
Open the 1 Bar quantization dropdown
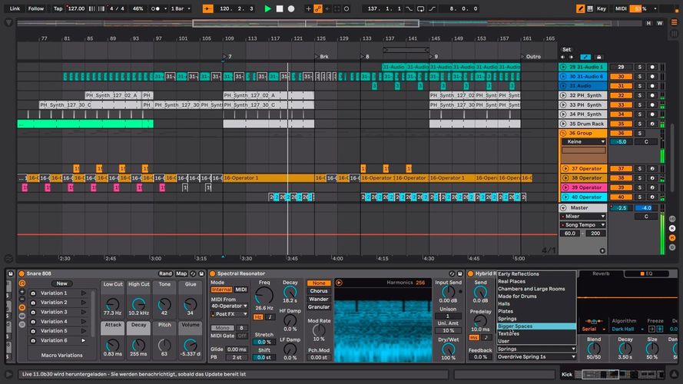181,8
